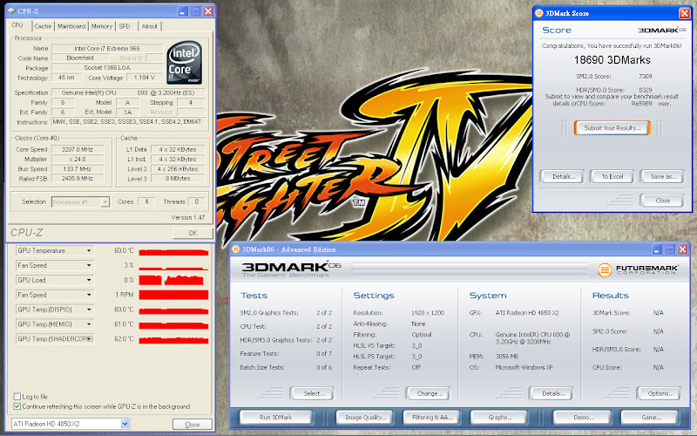This screenshot has height=436, width=697.
Task: Click the Resolution 1920 x 1200 value
Action: pos(427,313)
